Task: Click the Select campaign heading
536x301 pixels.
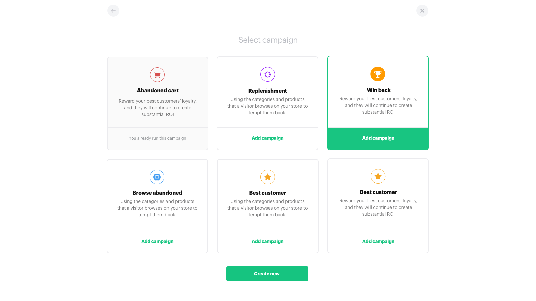Action: [268, 40]
